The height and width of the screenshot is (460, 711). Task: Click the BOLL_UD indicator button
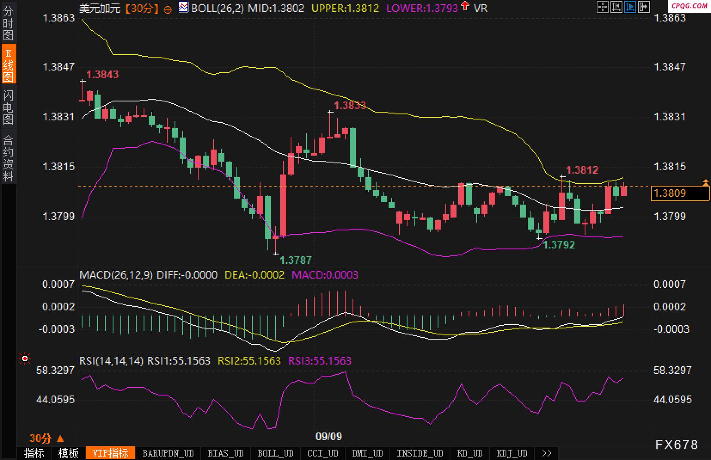(276, 453)
